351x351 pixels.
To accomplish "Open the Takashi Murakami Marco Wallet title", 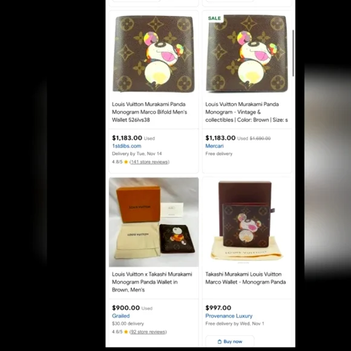I will 246,278.
